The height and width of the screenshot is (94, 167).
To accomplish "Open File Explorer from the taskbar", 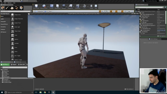I will [x=40, y=92].
